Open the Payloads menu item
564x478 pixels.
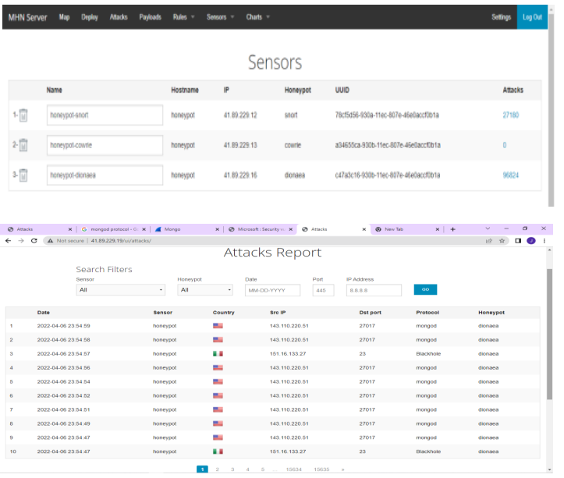click(150, 17)
